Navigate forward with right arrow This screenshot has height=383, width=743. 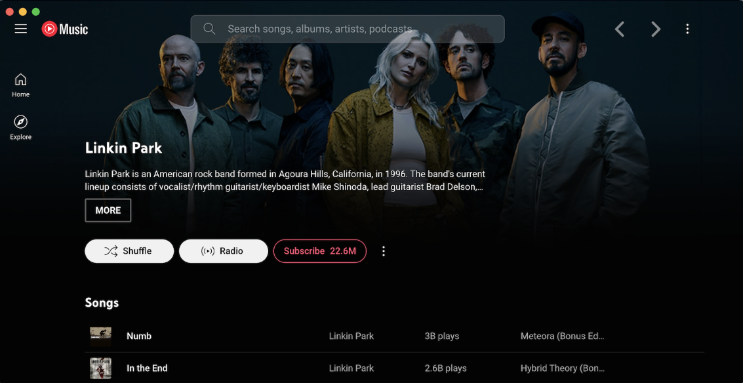click(x=656, y=29)
